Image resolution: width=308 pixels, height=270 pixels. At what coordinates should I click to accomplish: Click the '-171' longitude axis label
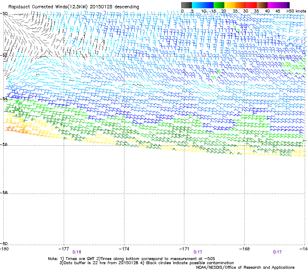tap(184, 249)
